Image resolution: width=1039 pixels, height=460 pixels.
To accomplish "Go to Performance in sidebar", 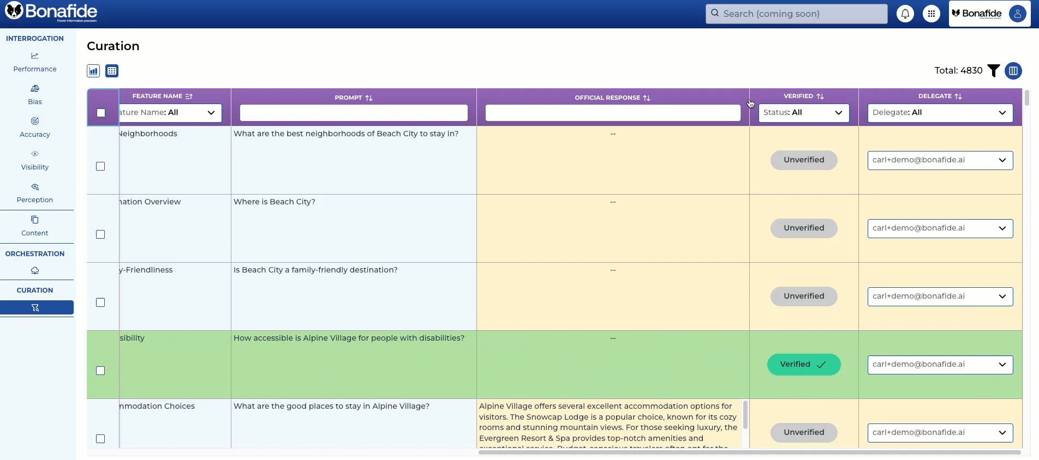I will pos(35,62).
